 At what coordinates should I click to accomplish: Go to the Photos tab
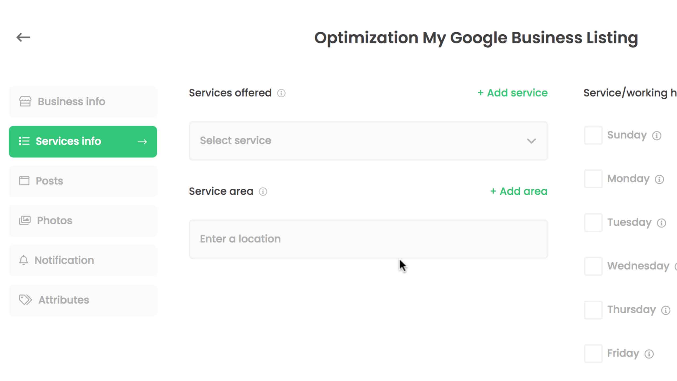pos(83,221)
